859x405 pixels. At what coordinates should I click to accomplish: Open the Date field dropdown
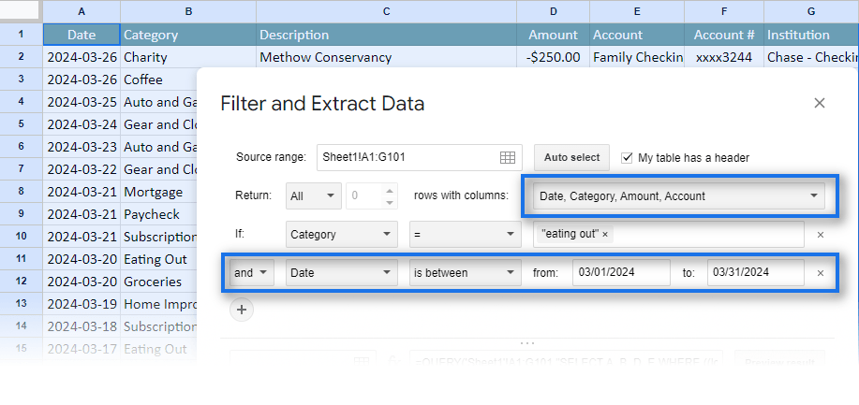pos(342,272)
